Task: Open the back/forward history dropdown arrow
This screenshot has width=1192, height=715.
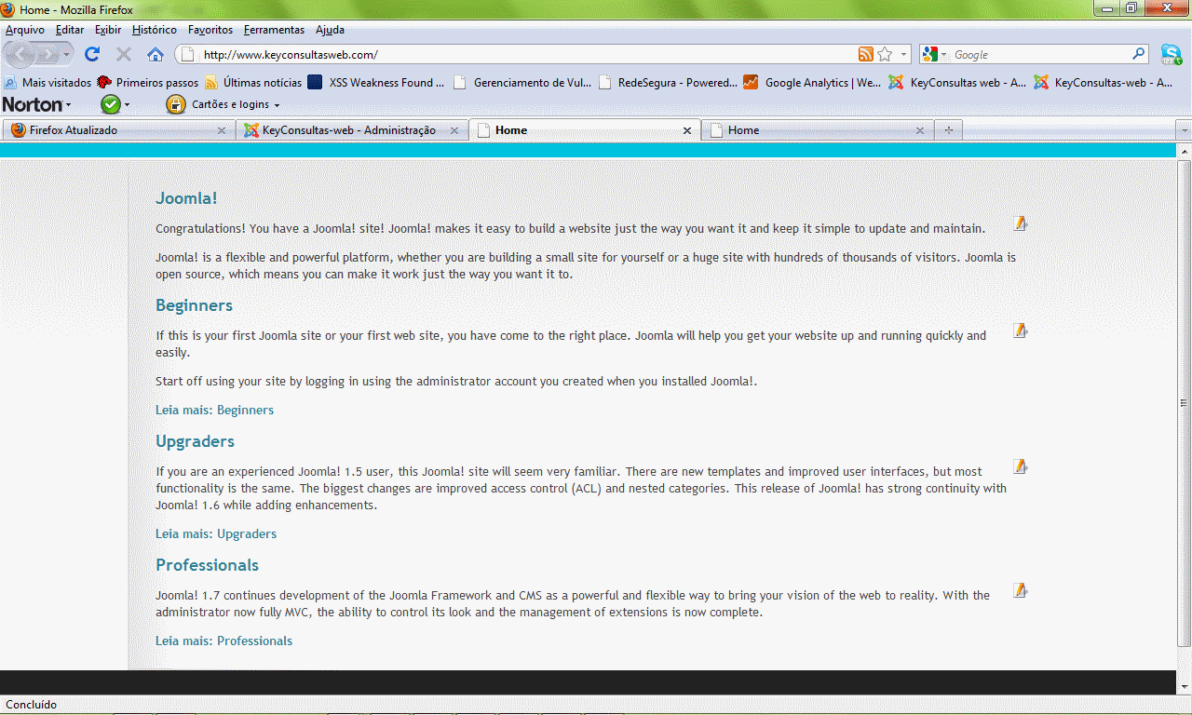Action: (x=67, y=55)
